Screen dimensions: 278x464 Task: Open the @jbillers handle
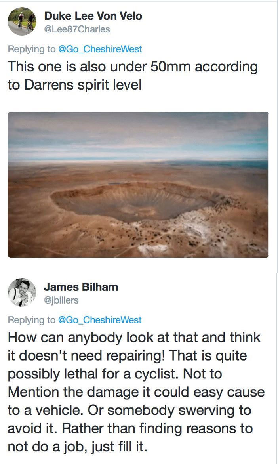61,300
